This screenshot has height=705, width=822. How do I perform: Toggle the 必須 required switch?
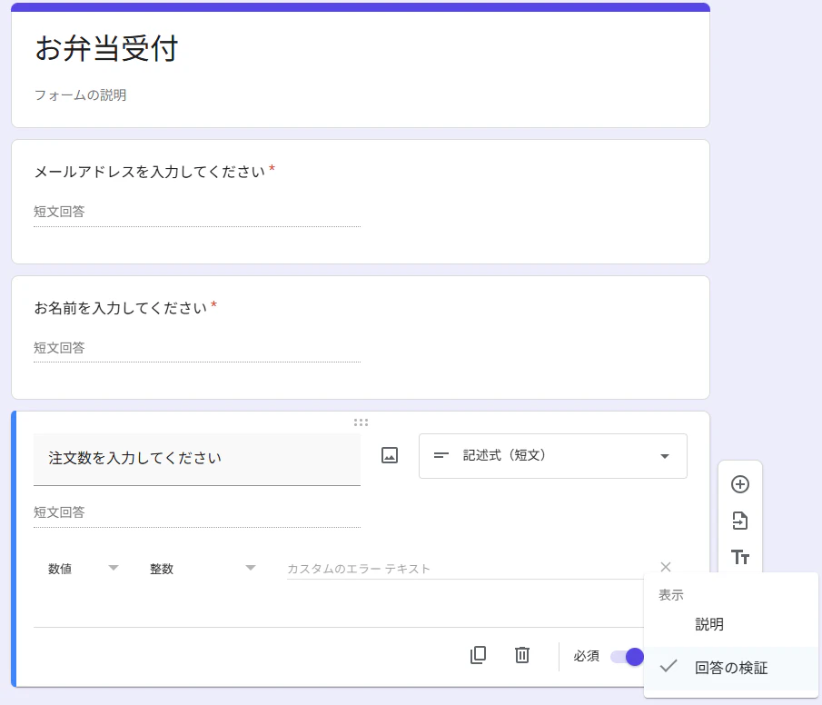tap(628, 656)
